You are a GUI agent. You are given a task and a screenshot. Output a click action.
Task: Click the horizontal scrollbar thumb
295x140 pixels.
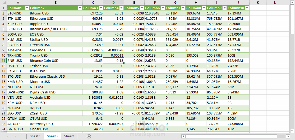pos(231,136)
